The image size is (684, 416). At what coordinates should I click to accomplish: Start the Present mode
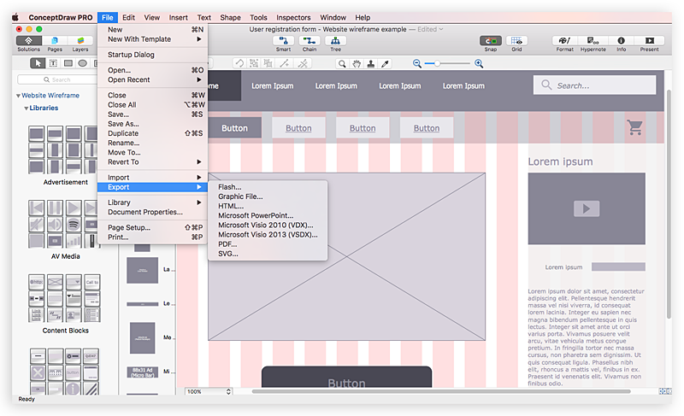tap(650, 41)
